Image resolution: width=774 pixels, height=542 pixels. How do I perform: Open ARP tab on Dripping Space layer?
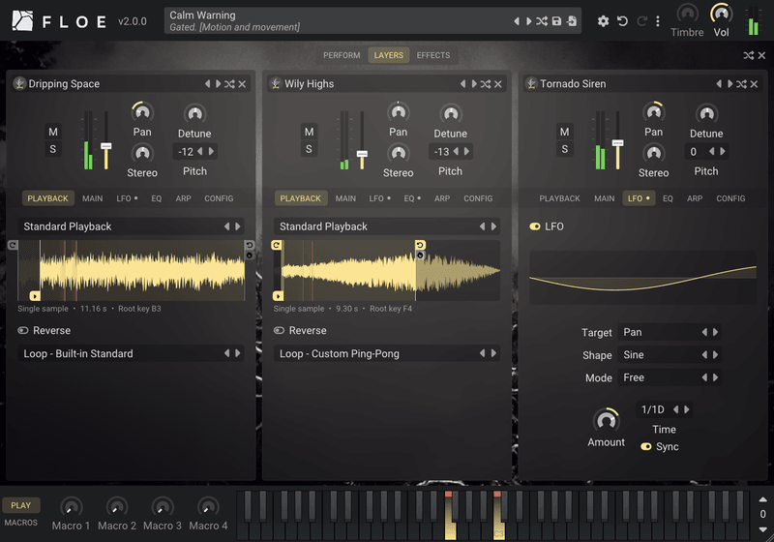183,198
